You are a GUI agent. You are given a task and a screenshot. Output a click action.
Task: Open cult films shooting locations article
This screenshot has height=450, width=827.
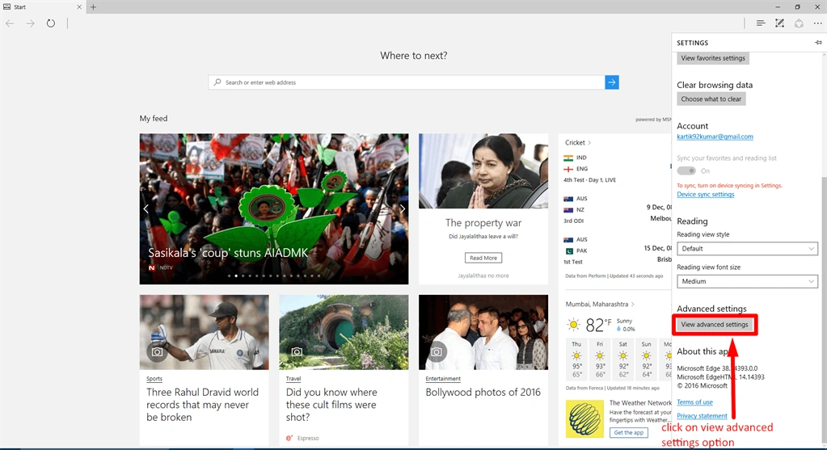pos(331,405)
